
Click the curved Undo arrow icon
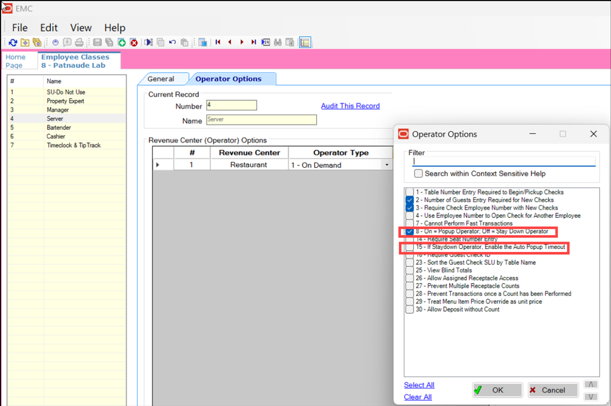coord(173,42)
